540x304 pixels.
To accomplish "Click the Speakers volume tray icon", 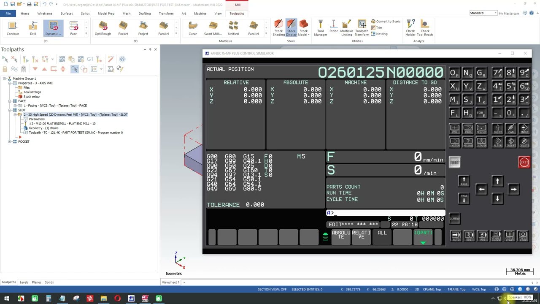I will click(x=505, y=299).
